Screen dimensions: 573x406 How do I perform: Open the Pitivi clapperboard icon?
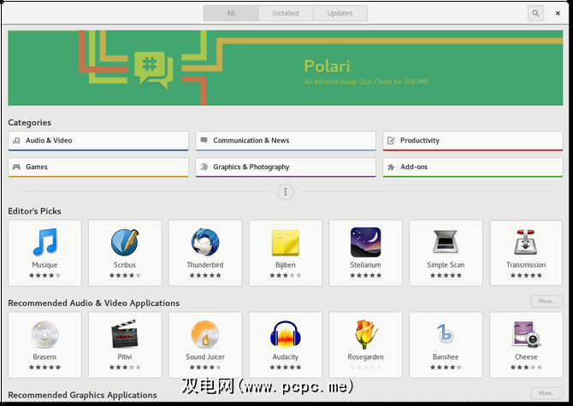[x=125, y=333]
